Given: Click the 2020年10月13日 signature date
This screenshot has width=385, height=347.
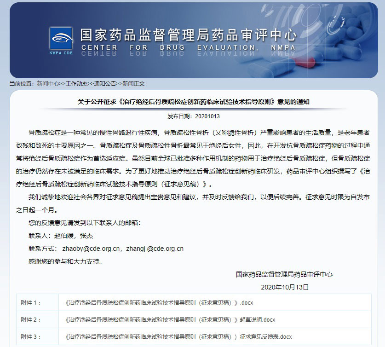Looking at the screenshot, I should click(x=285, y=287).
